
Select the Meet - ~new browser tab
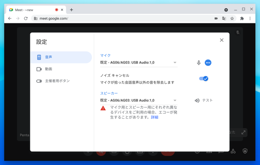pos(36,10)
